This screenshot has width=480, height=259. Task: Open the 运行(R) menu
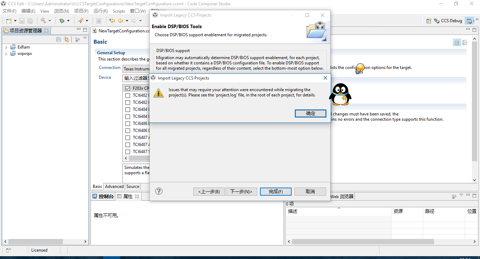click(100, 11)
